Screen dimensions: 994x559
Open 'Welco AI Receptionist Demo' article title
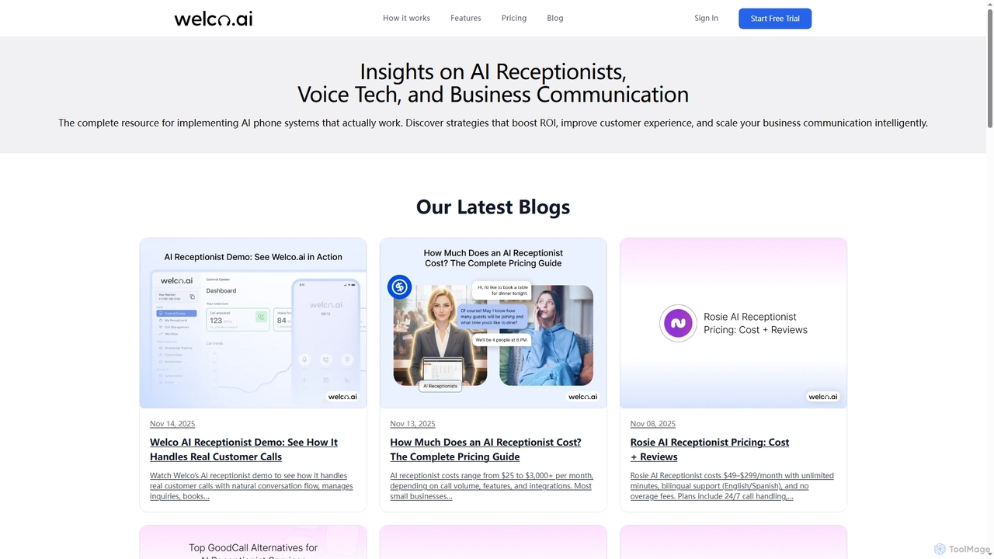point(244,450)
